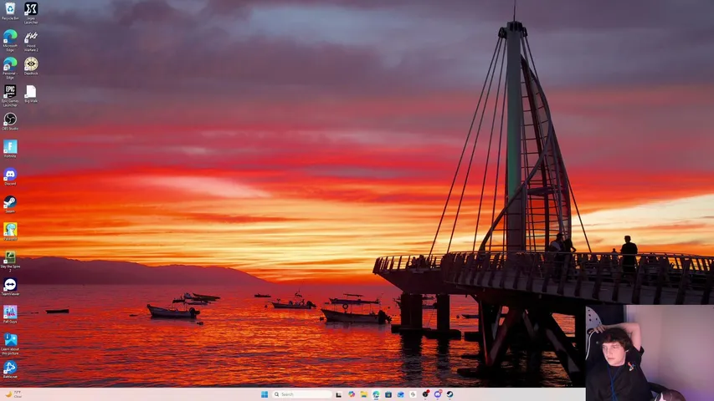This screenshot has height=401, width=714.
Task: Select the Learn about this picture icon
Action: coord(10,343)
